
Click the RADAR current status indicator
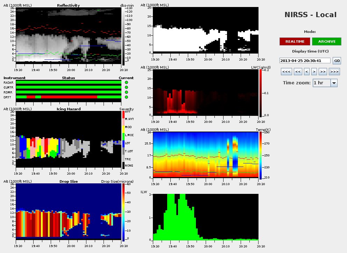point(126,82)
